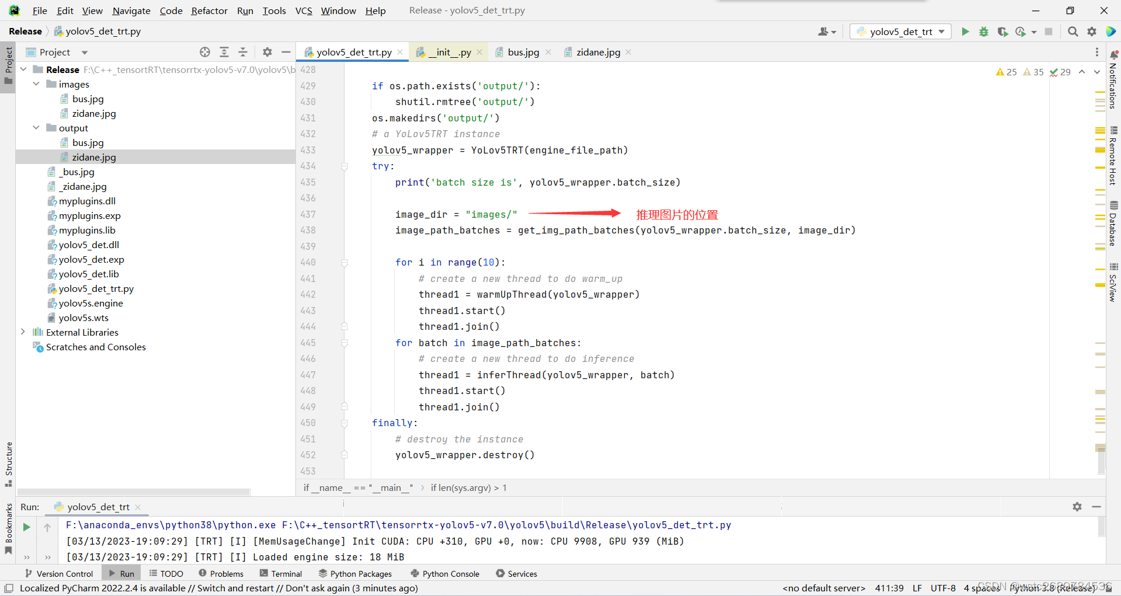Screen dimensions: 1121x596
Task: Click the up-arrow in Run panel
Action: (x=47, y=527)
